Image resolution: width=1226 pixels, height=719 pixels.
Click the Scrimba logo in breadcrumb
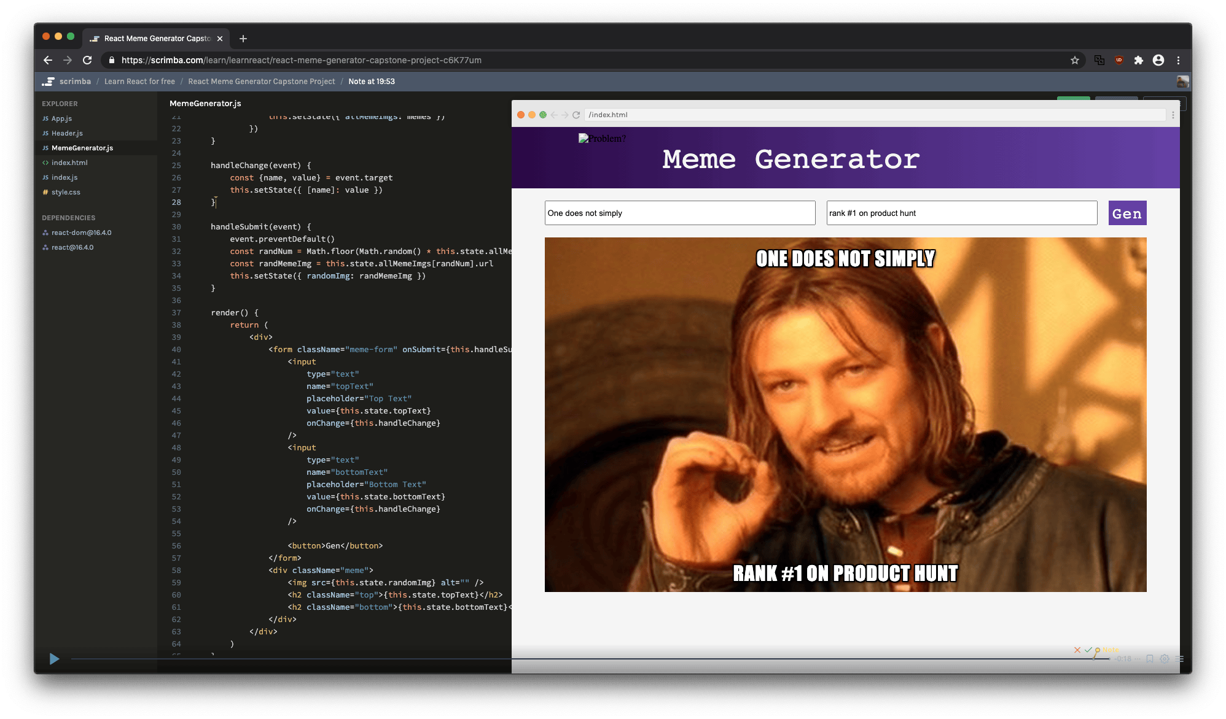click(x=48, y=81)
